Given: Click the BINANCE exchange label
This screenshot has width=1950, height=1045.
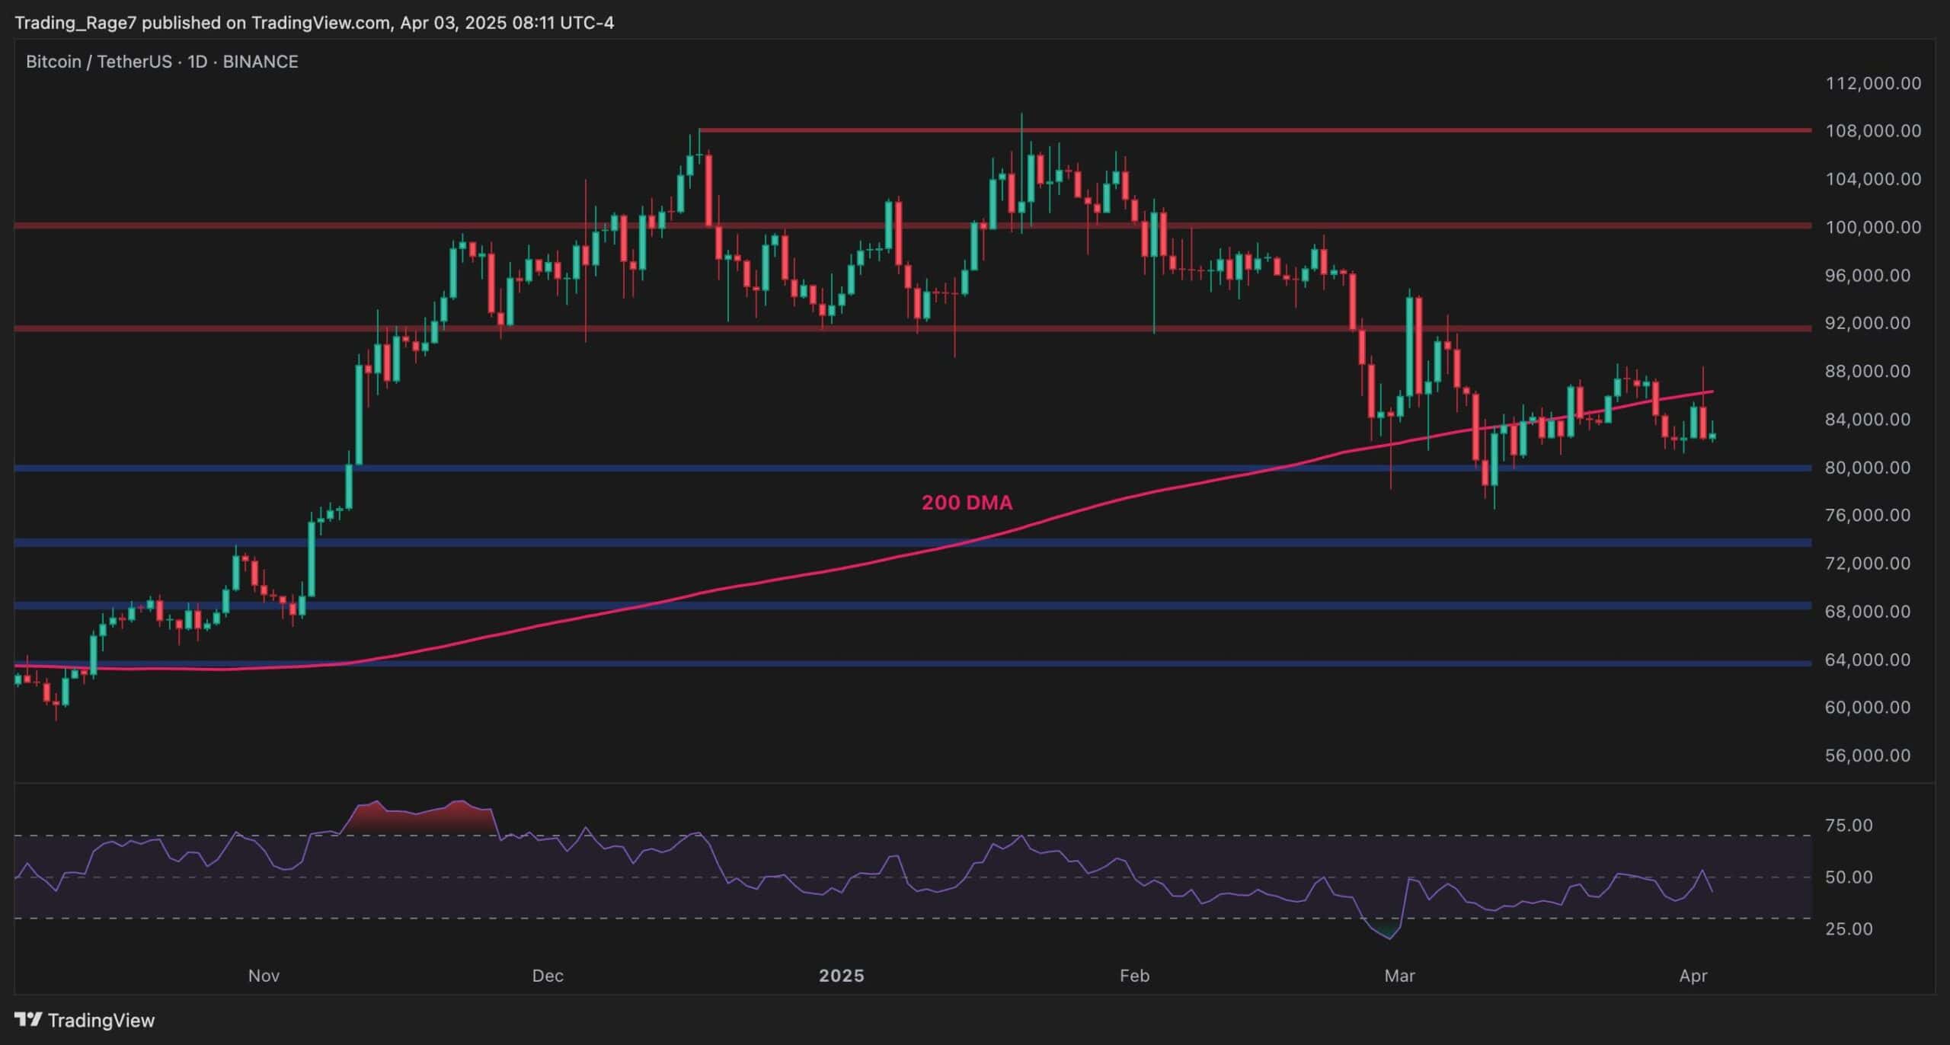Looking at the screenshot, I should point(260,62).
